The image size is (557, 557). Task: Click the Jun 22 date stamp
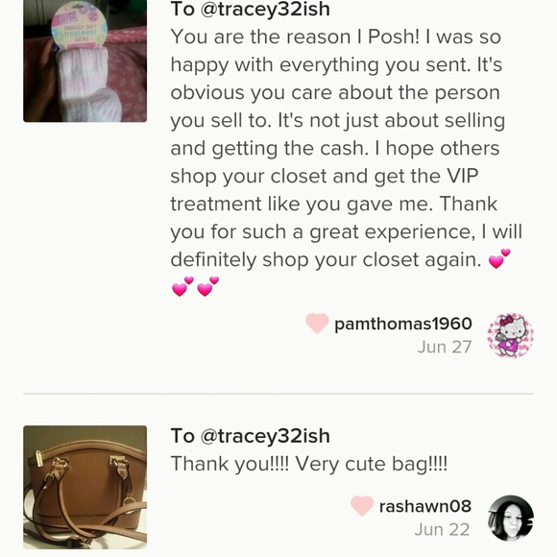pyautogui.click(x=443, y=530)
